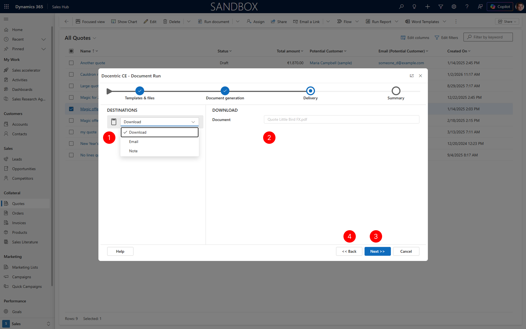Click the Next >> button
This screenshot has height=329, width=526.
pyautogui.click(x=377, y=251)
